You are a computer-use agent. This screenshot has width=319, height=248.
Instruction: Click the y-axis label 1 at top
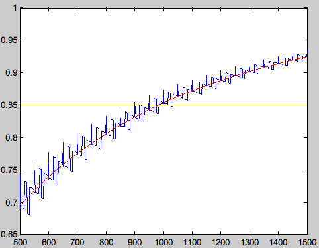click(x=15, y=8)
